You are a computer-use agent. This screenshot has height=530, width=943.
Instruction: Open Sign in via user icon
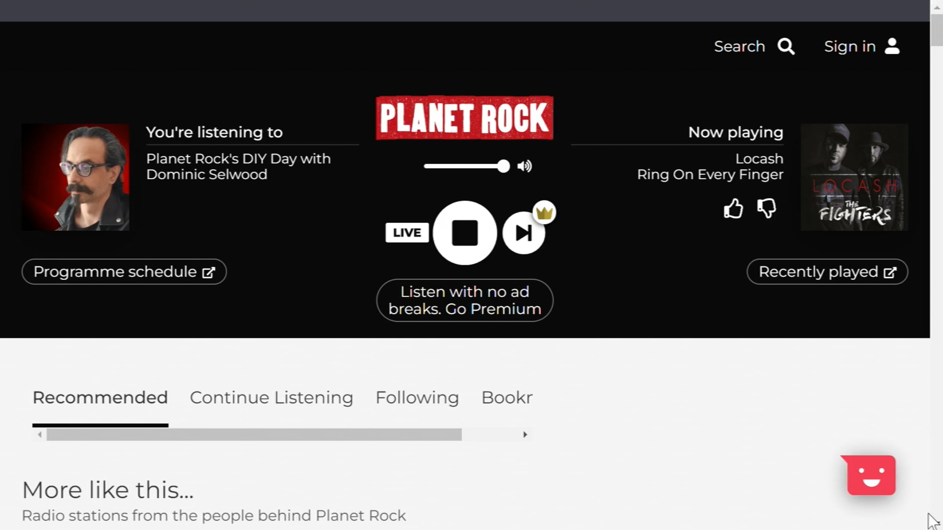tap(892, 46)
